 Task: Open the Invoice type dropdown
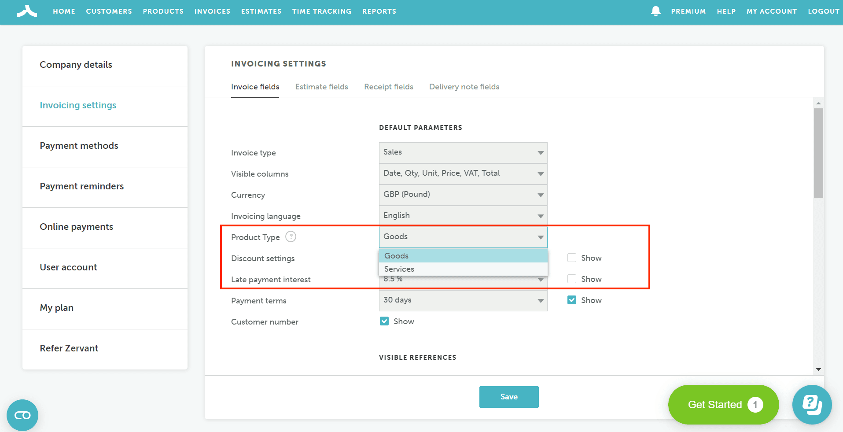[463, 152]
